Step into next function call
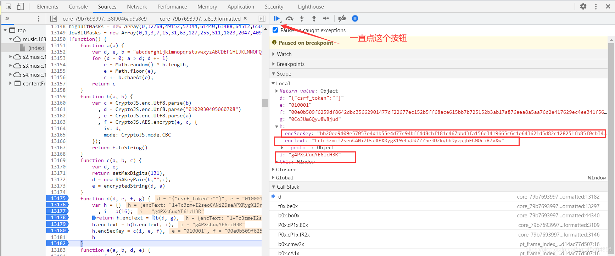This screenshot has width=615, height=256. (302, 18)
